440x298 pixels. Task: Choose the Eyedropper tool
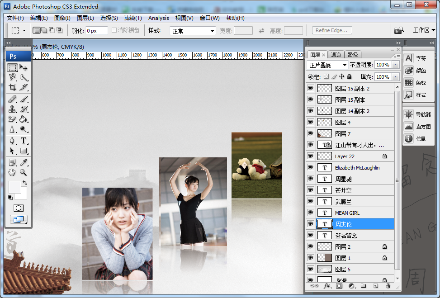[x=24, y=162]
